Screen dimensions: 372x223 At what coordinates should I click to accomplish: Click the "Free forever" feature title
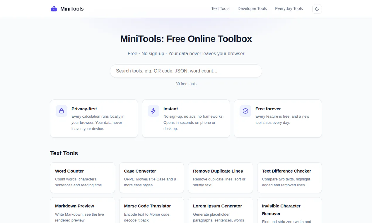click(x=268, y=109)
